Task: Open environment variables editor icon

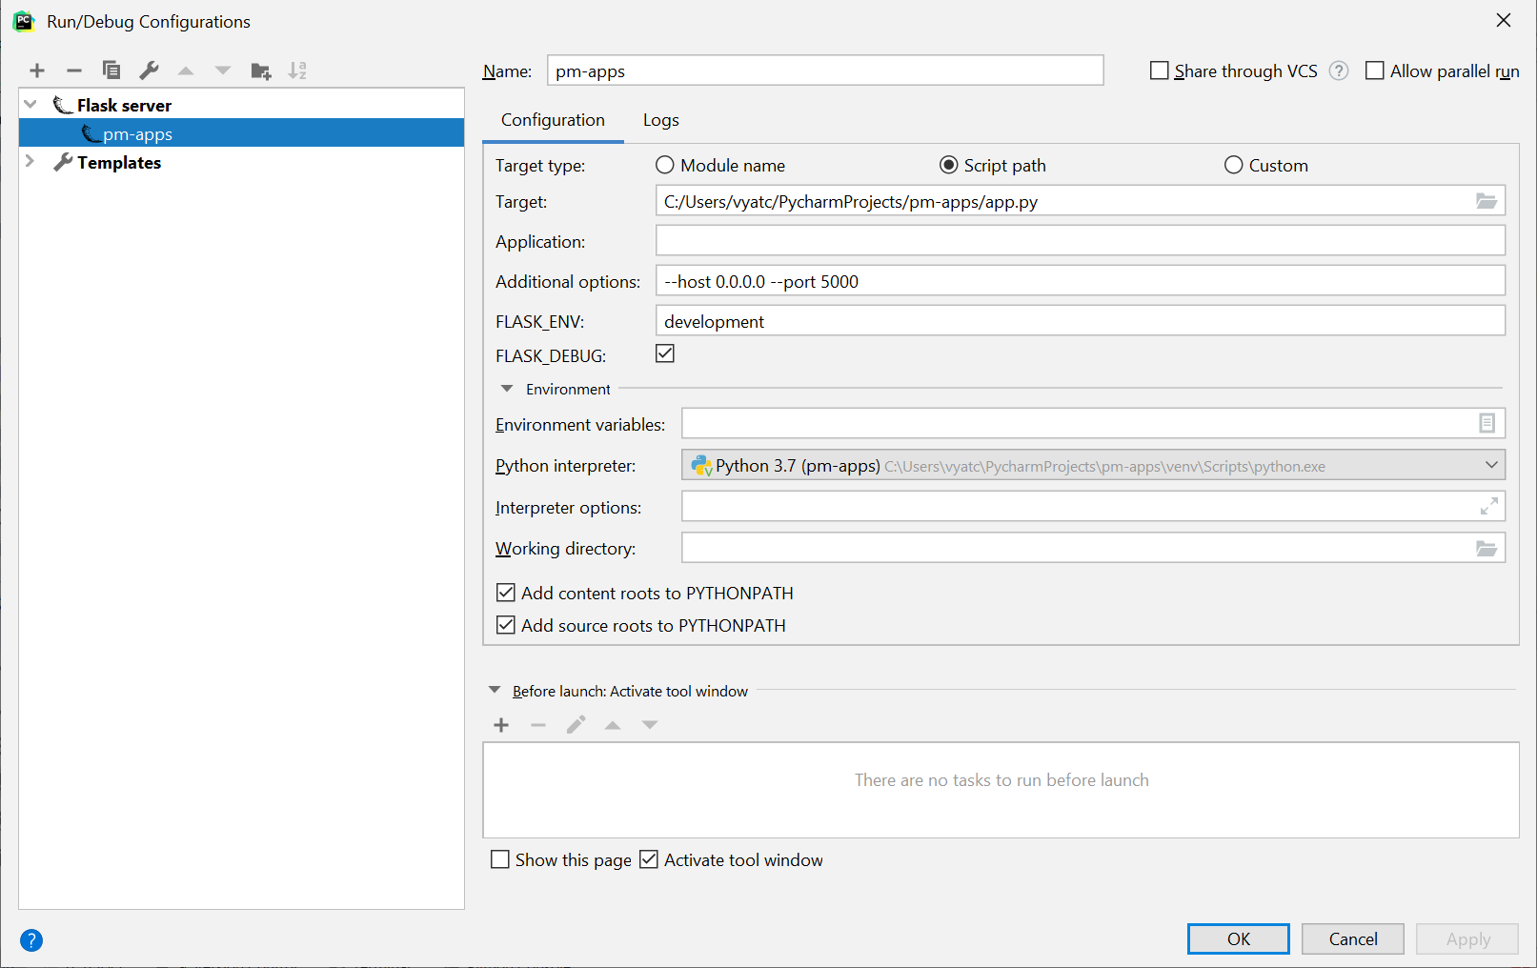Action: [1486, 423]
